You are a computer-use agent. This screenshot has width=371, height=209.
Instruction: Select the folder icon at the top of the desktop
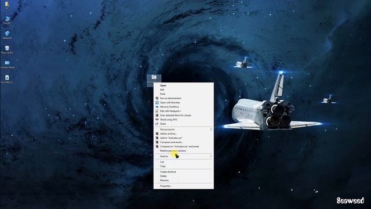(7, 5)
